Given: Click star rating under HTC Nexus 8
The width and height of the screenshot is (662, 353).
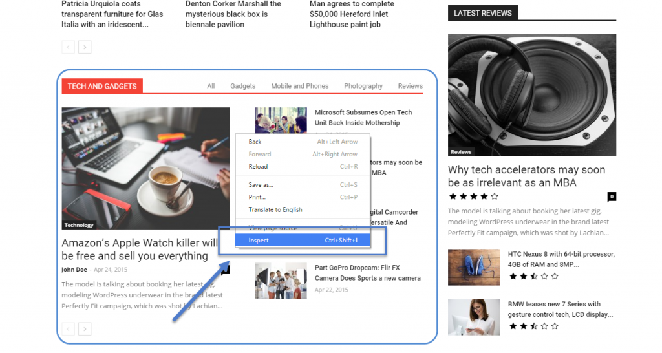Looking at the screenshot, I should (x=533, y=277).
